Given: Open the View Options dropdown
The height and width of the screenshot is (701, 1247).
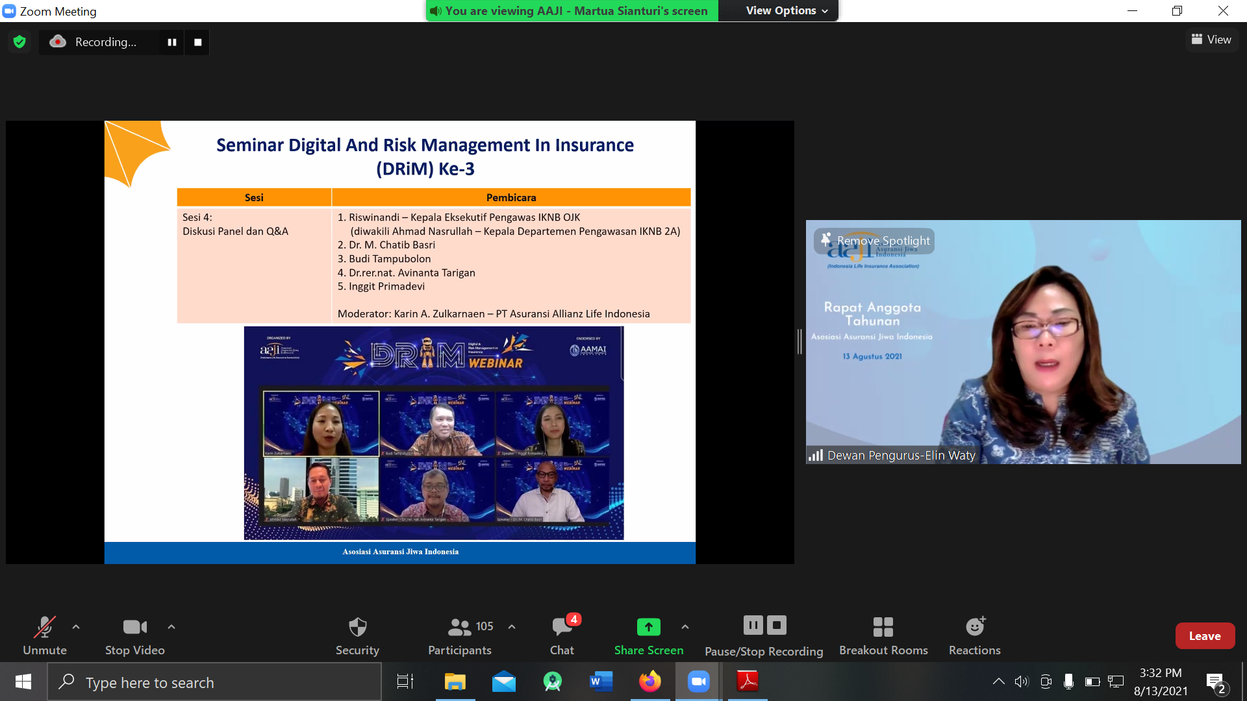Looking at the screenshot, I should 787,10.
